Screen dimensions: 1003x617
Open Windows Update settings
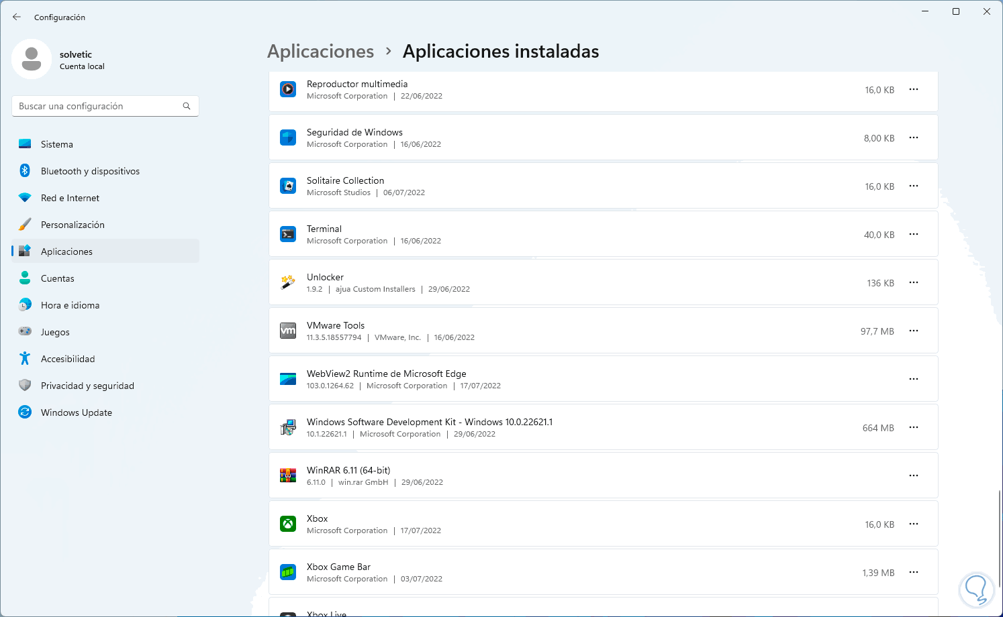coord(76,412)
